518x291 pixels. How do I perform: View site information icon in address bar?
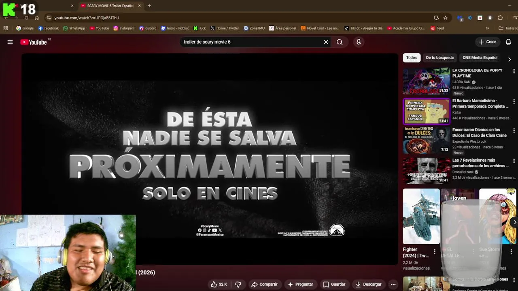click(49, 18)
